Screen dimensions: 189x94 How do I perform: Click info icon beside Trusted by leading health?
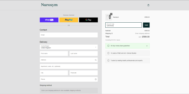pyautogui.click(x=108, y=61)
